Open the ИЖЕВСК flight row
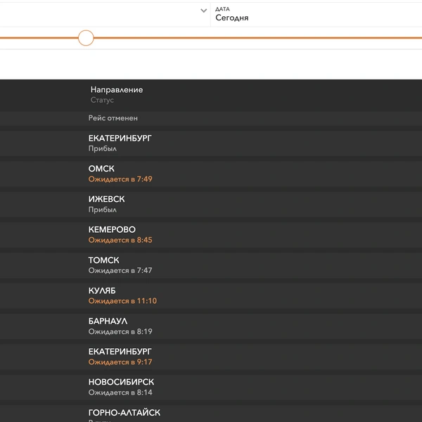This screenshot has height=422, width=422. coord(211,205)
